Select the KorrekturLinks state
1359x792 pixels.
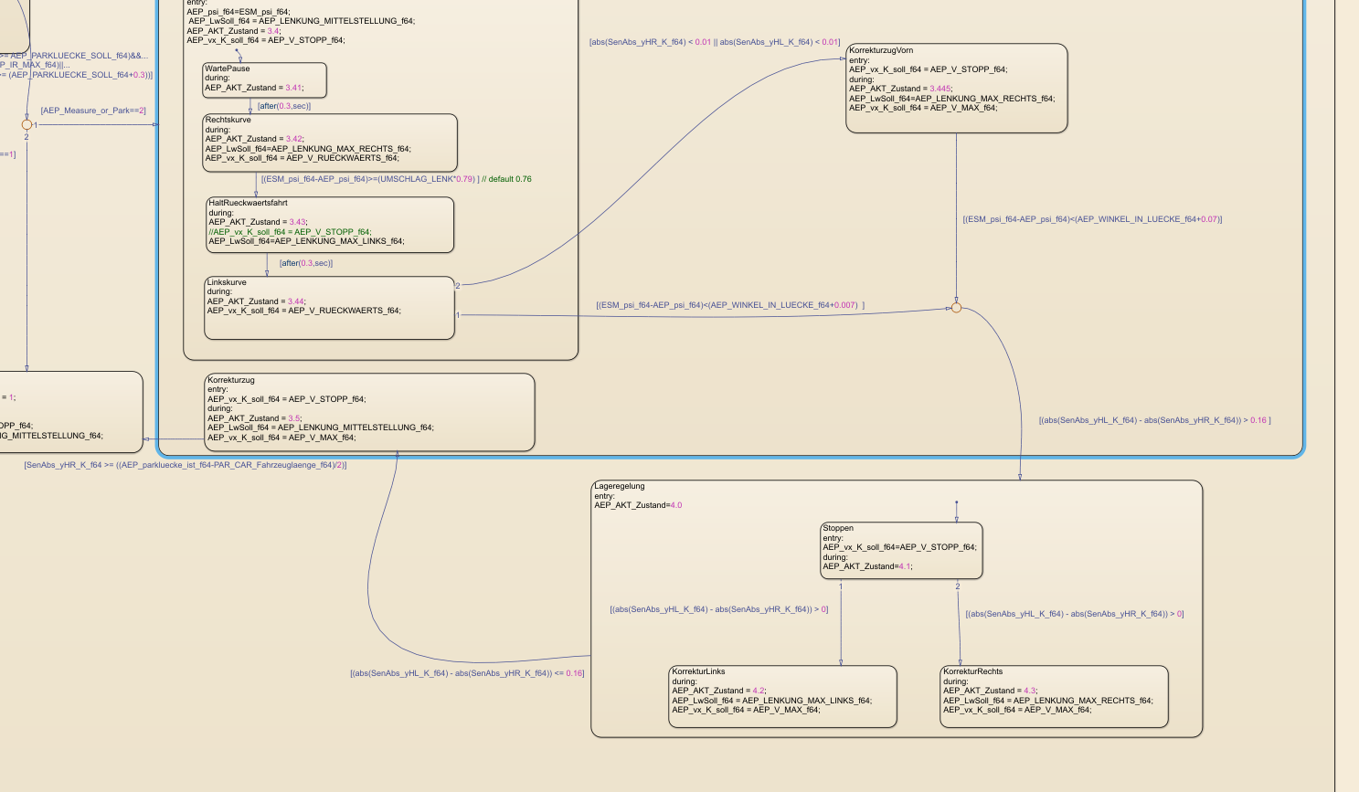click(782, 696)
